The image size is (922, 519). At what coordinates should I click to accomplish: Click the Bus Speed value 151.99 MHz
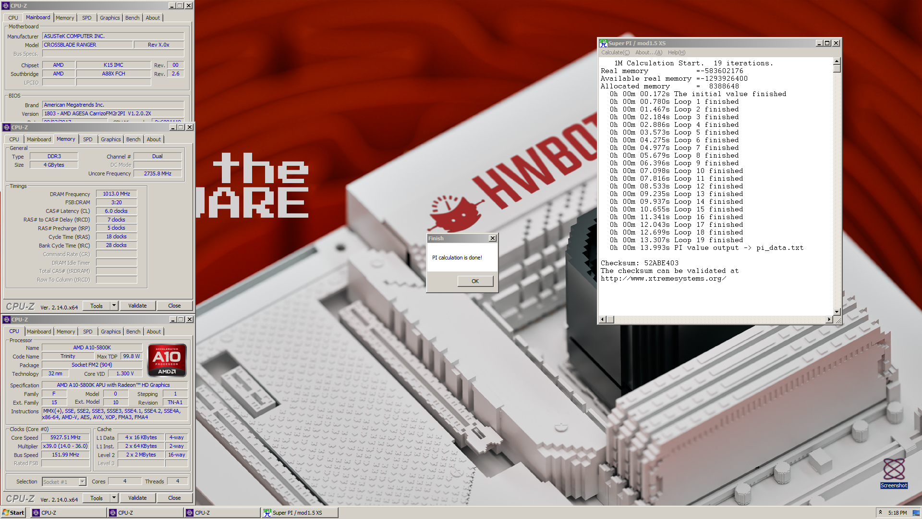65,455
